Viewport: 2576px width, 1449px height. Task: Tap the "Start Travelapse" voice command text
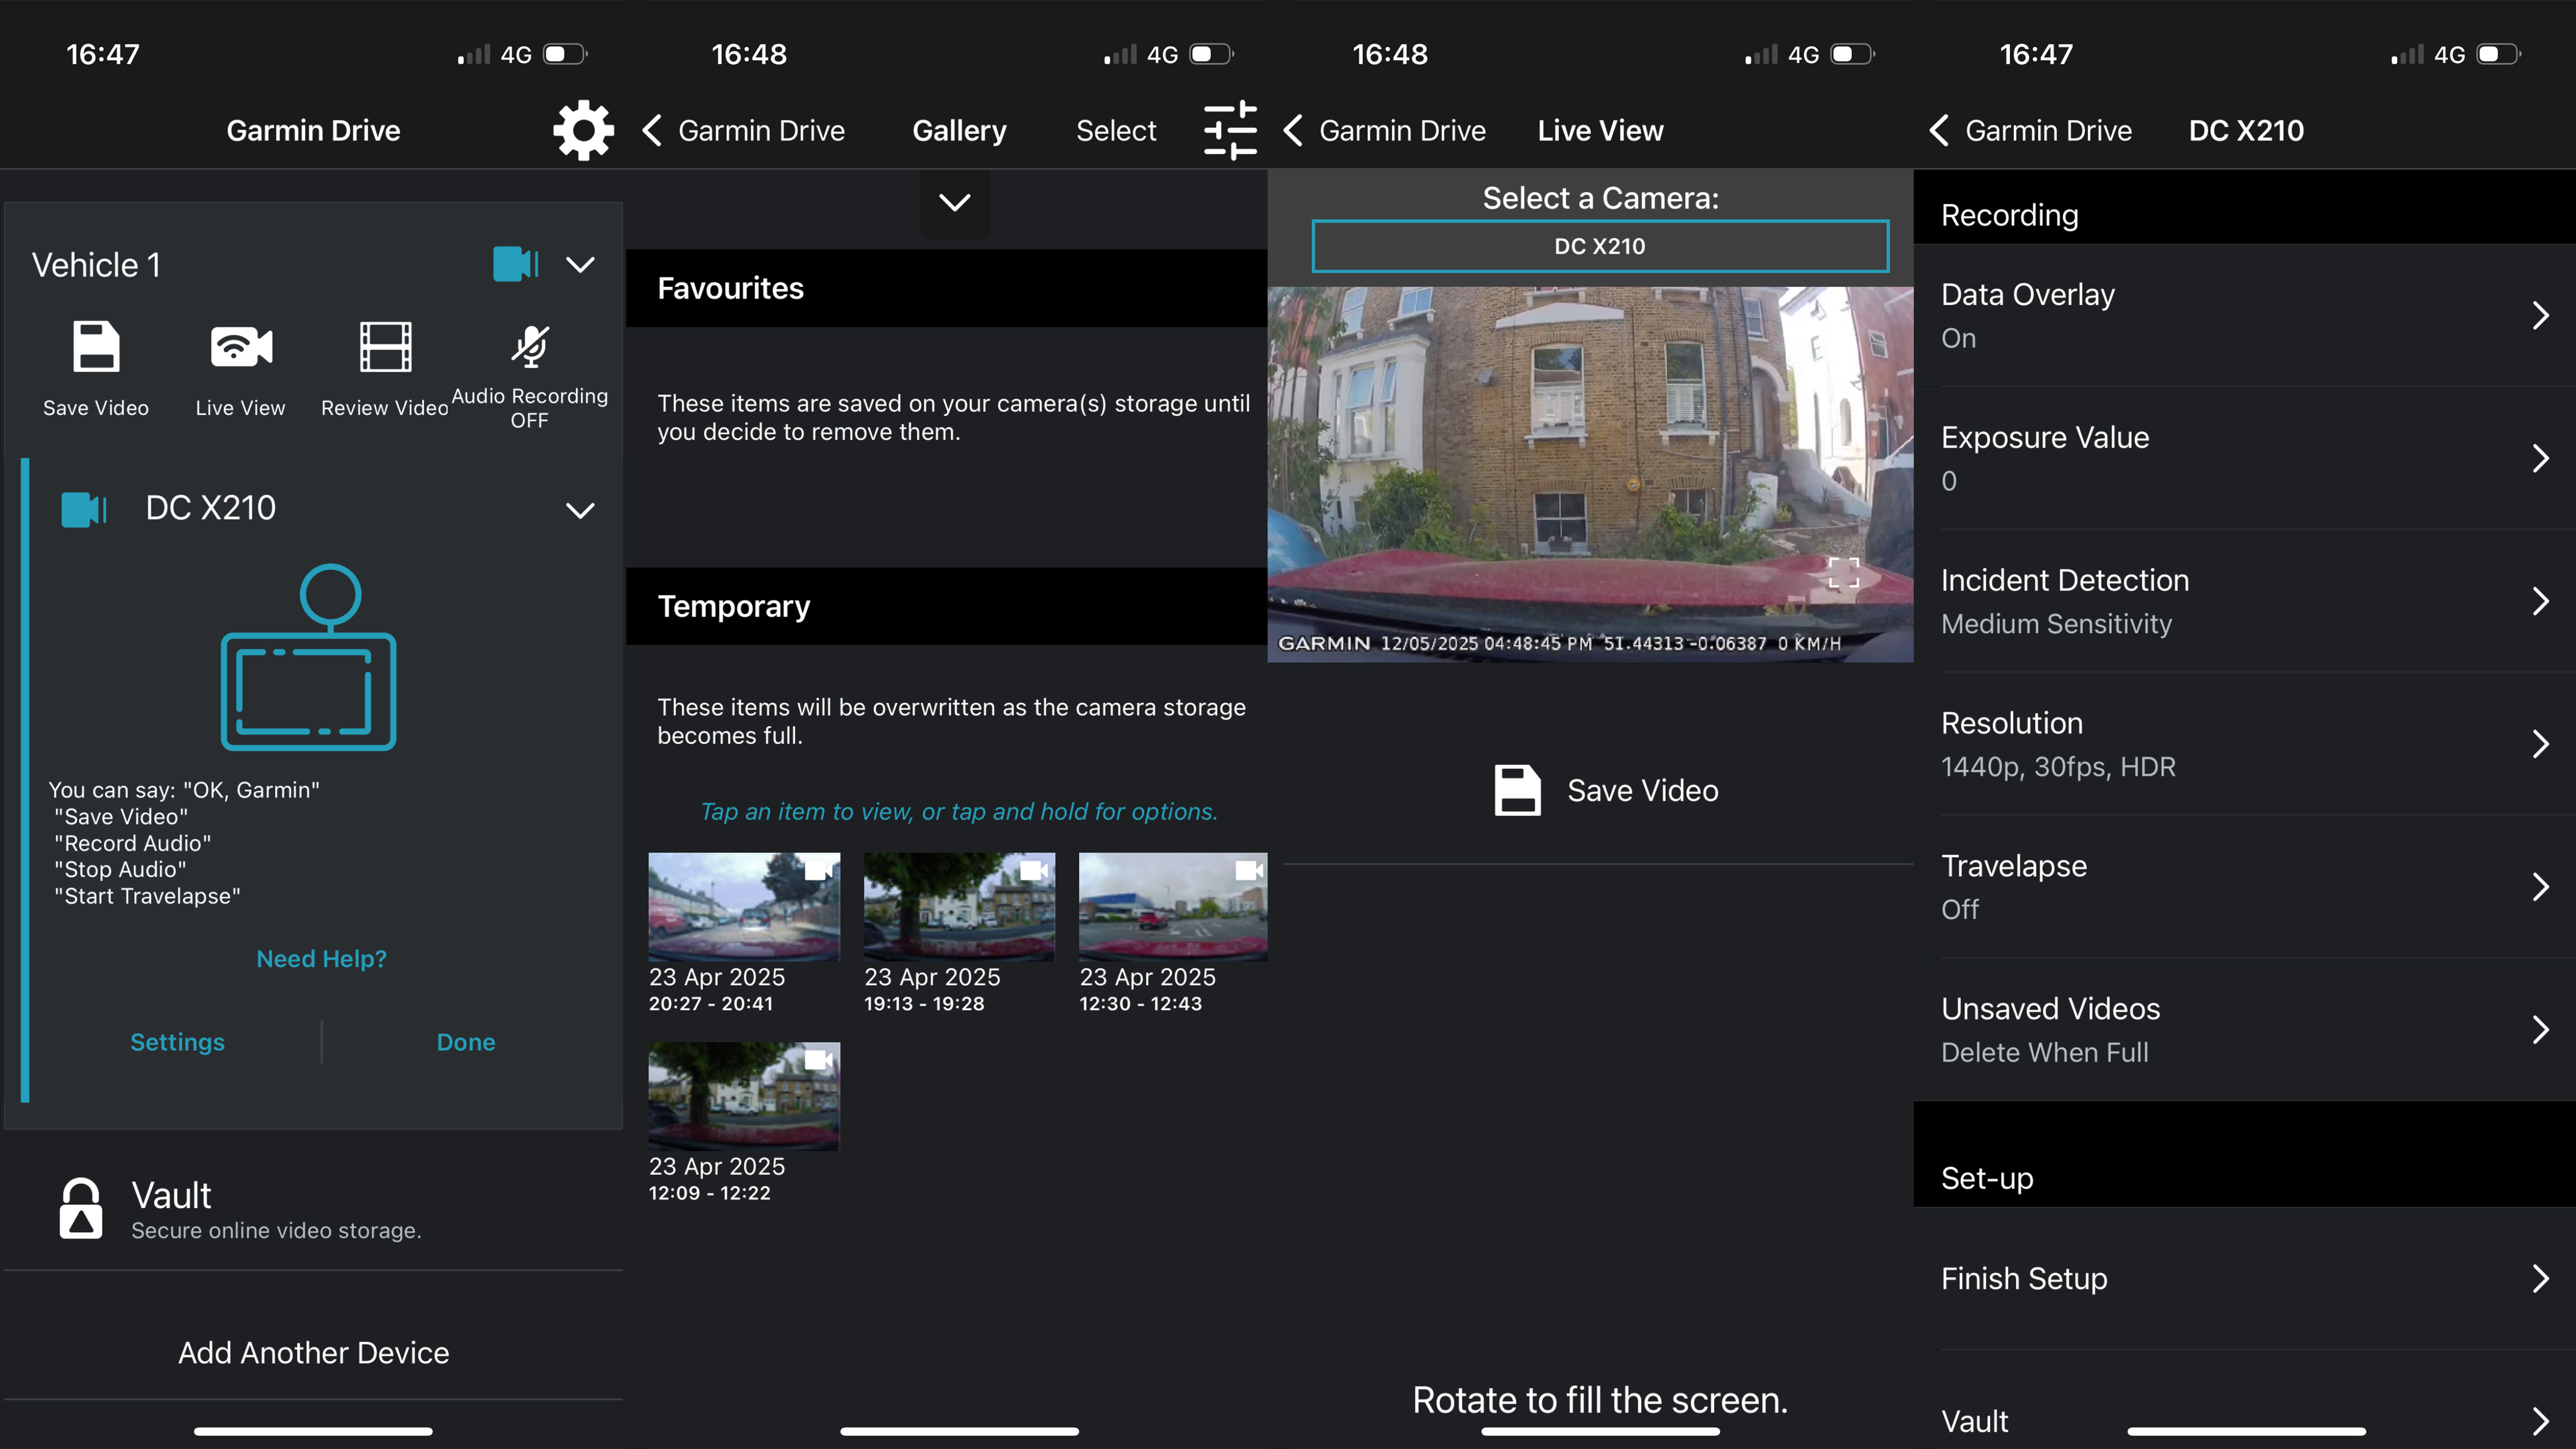[x=147, y=896]
